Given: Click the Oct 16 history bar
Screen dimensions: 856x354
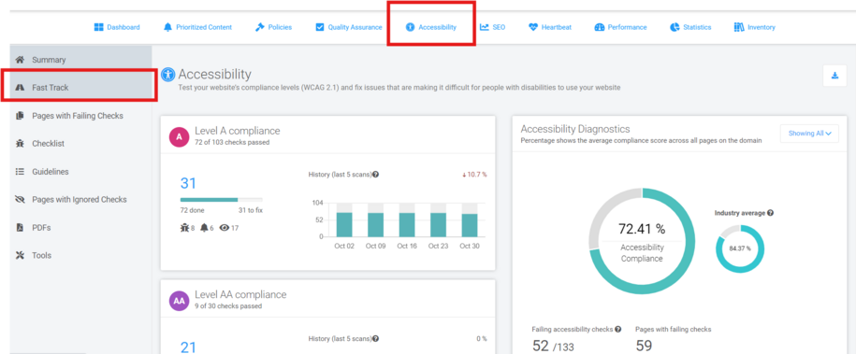Looking at the screenshot, I should (x=407, y=225).
